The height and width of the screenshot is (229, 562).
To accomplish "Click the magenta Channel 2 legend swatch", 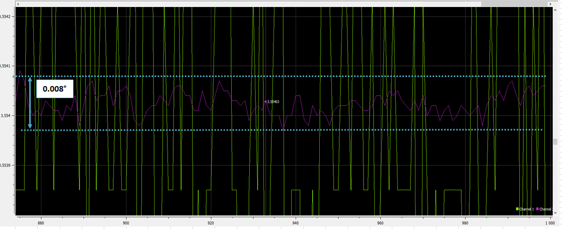I will (x=537, y=209).
